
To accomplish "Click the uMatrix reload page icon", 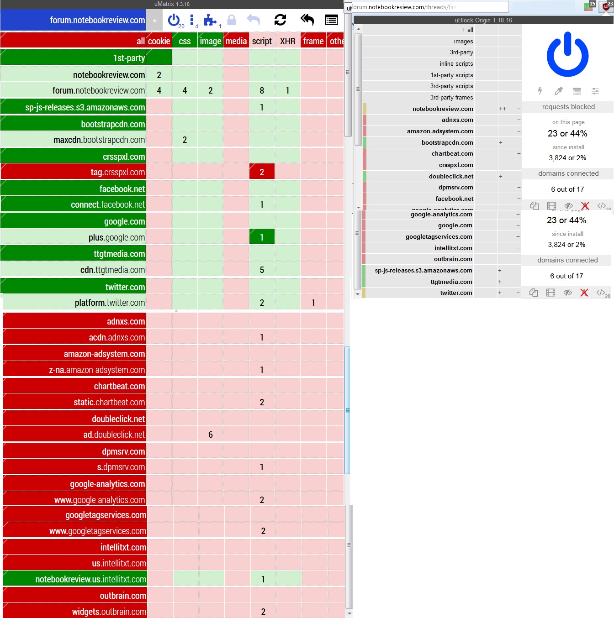I will pyautogui.click(x=280, y=20).
